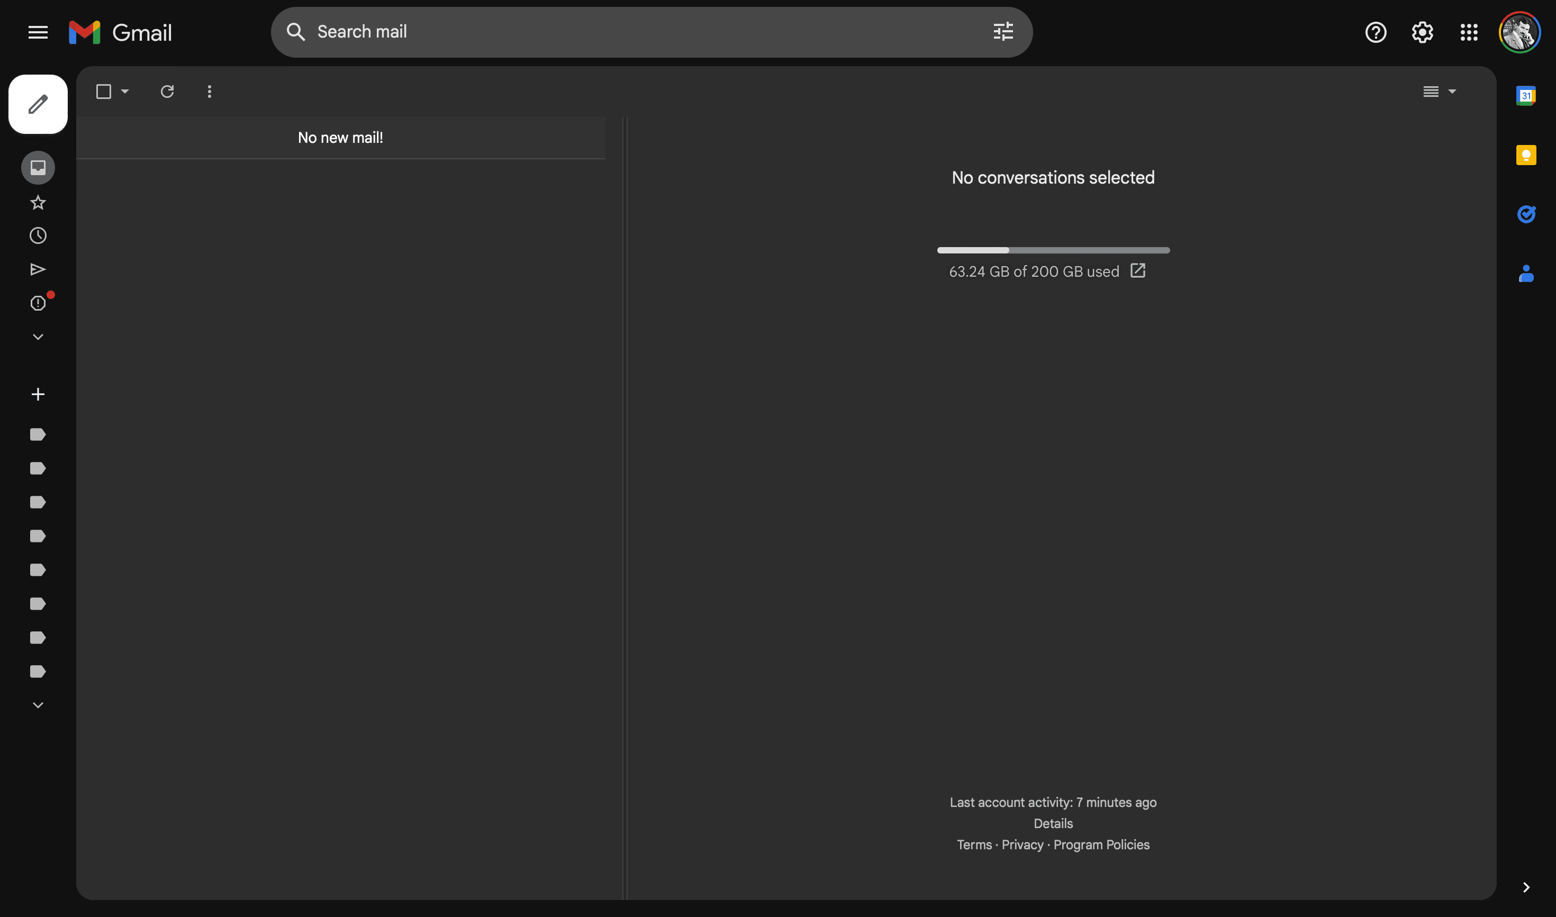Toggle split pane mode icon

tap(1431, 92)
